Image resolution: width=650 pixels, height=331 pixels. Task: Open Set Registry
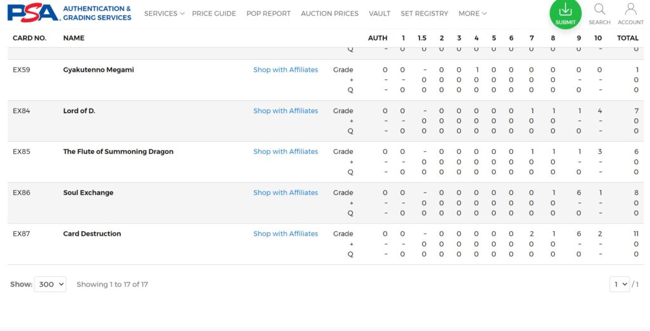[x=425, y=13]
